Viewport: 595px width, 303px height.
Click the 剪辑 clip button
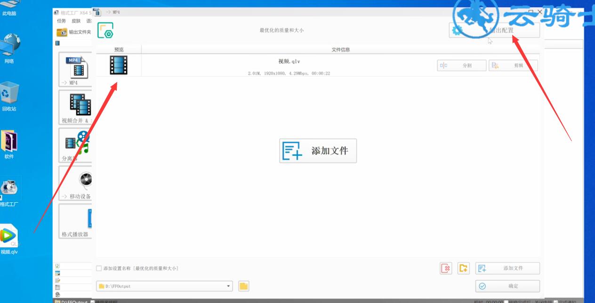click(x=513, y=65)
